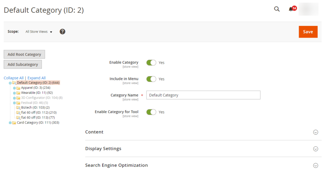
Task: Toggle the Enable Category switch
Action: tap(151, 63)
